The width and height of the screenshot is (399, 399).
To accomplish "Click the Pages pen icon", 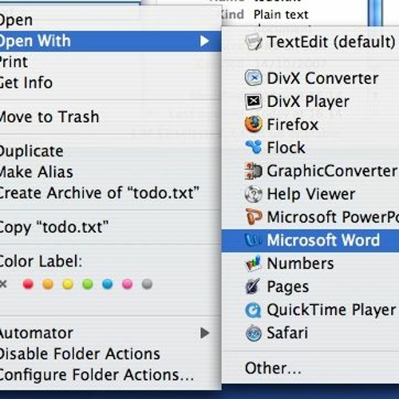I will coord(253,286).
